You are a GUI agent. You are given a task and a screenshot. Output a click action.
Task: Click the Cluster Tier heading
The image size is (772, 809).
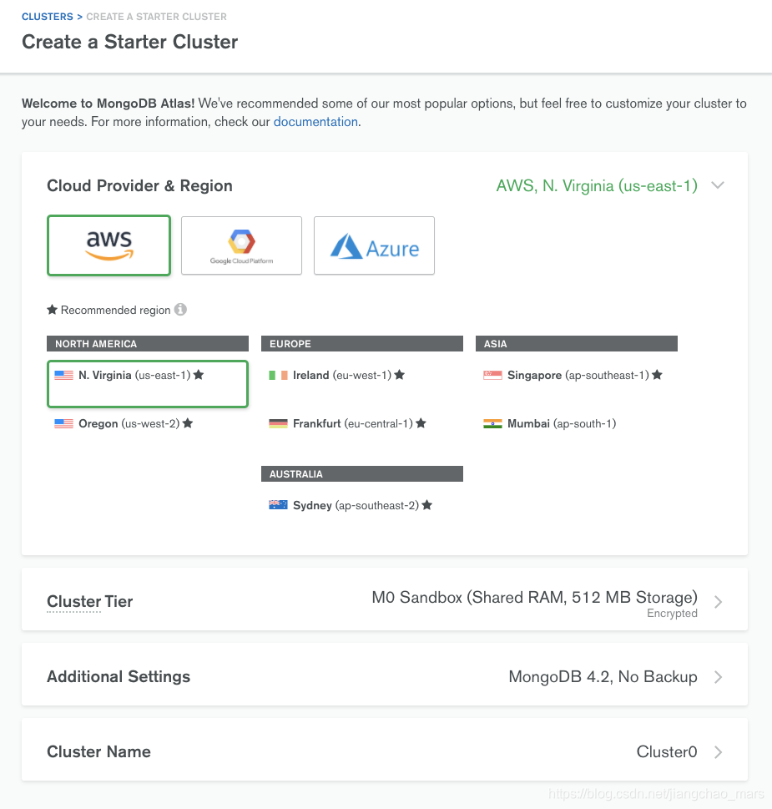[x=90, y=602]
